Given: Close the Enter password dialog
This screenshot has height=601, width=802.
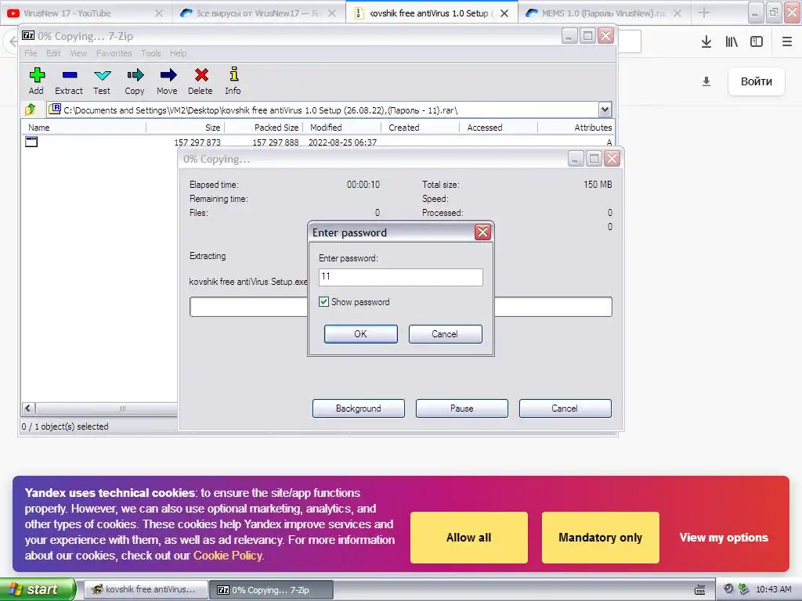Looking at the screenshot, I should (x=482, y=232).
